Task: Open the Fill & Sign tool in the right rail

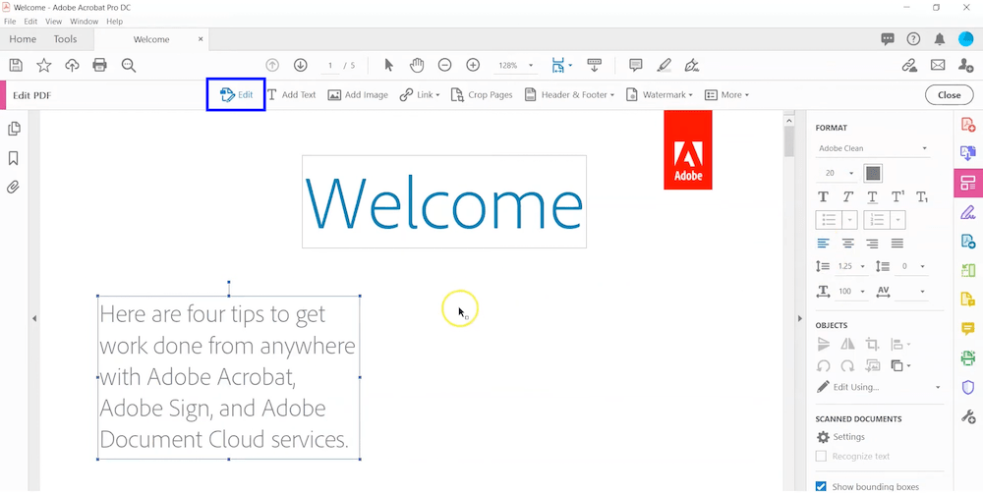Action: click(968, 212)
